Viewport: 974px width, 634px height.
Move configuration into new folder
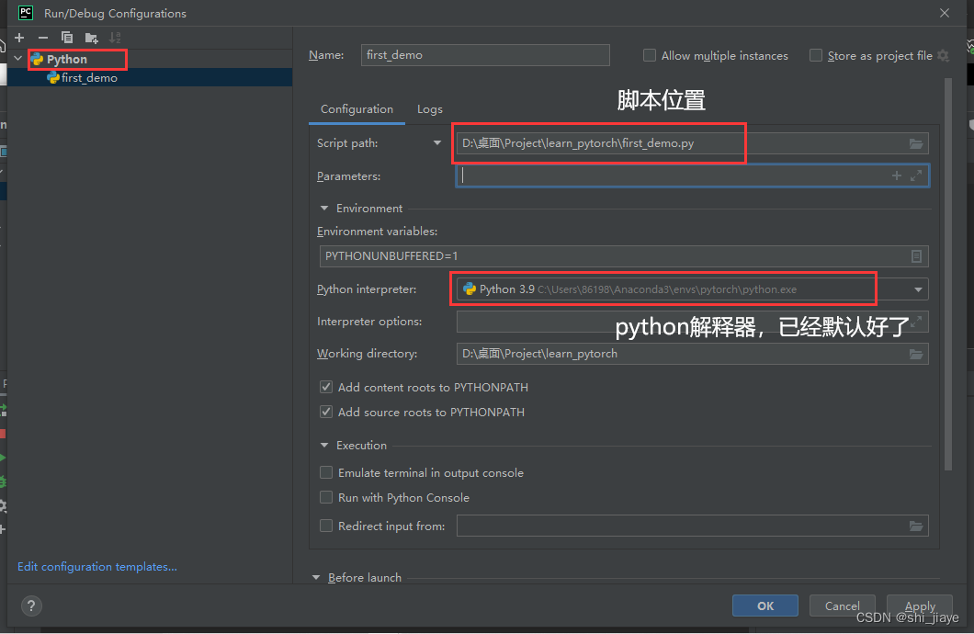pyautogui.click(x=91, y=39)
